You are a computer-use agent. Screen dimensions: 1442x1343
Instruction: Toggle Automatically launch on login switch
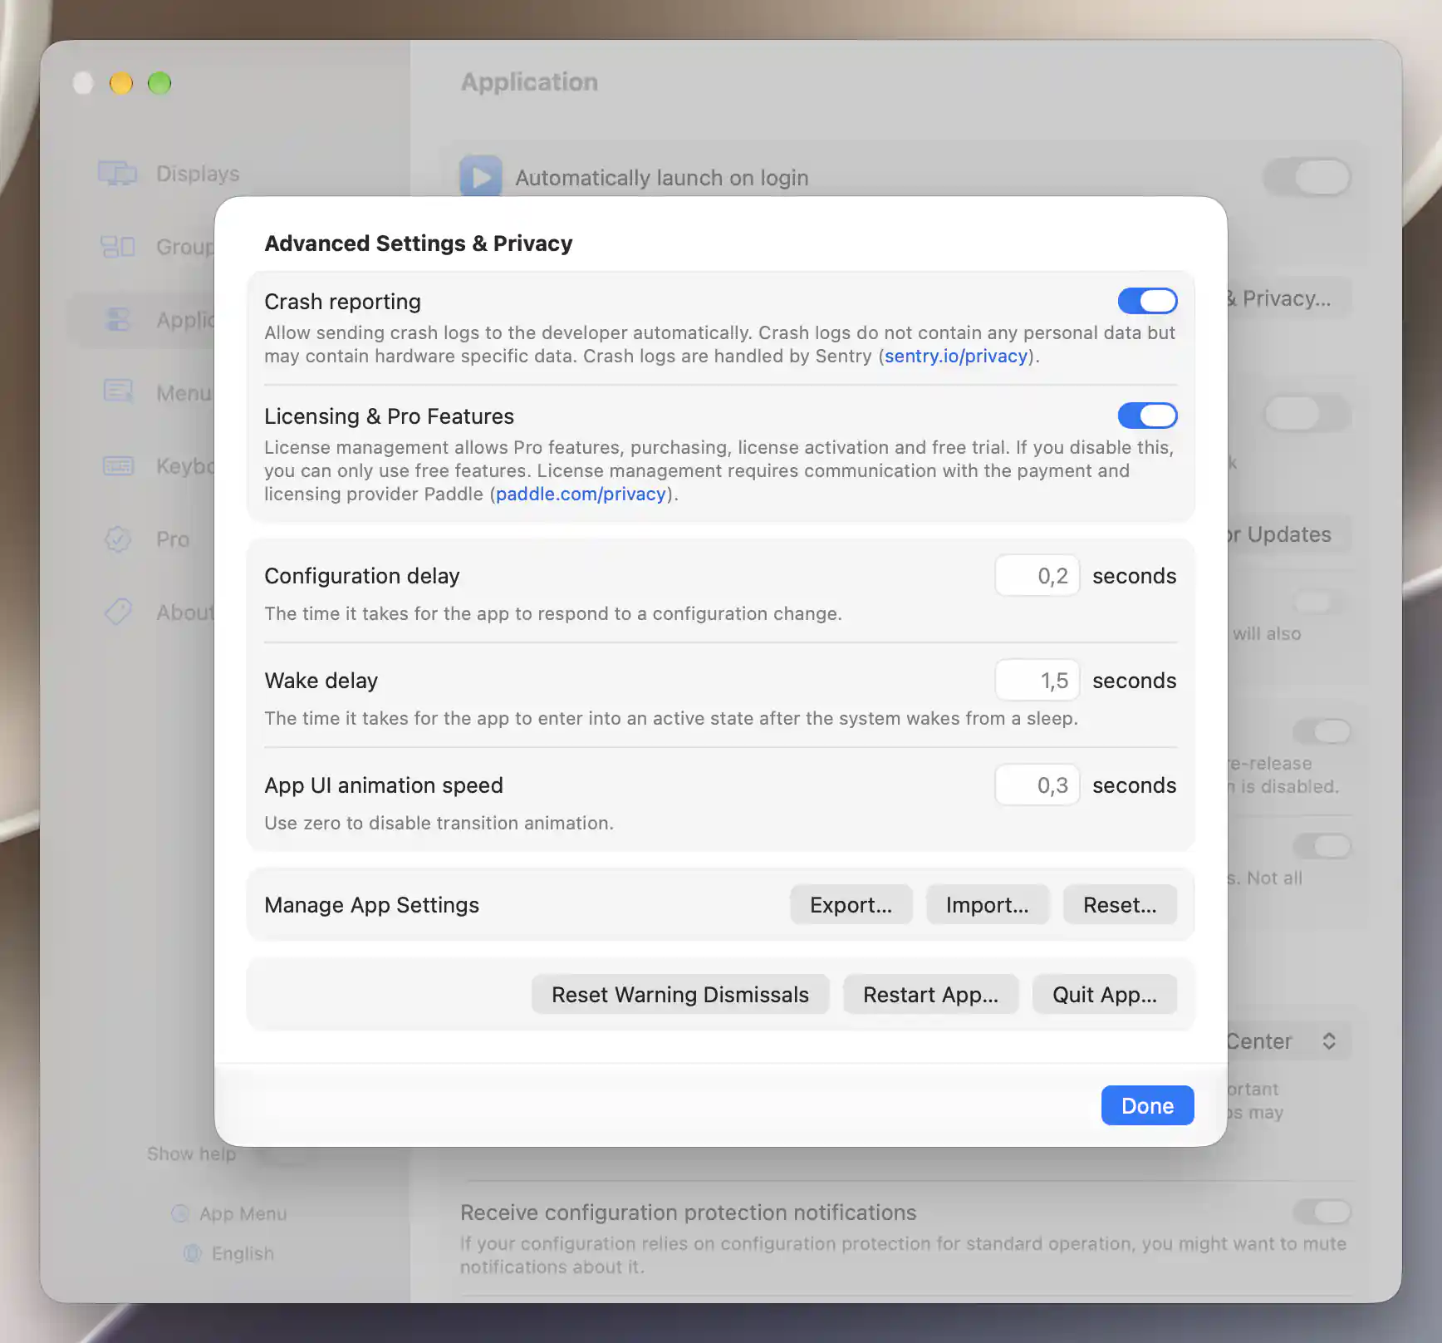pyautogui.click(x=1307, y=177)
